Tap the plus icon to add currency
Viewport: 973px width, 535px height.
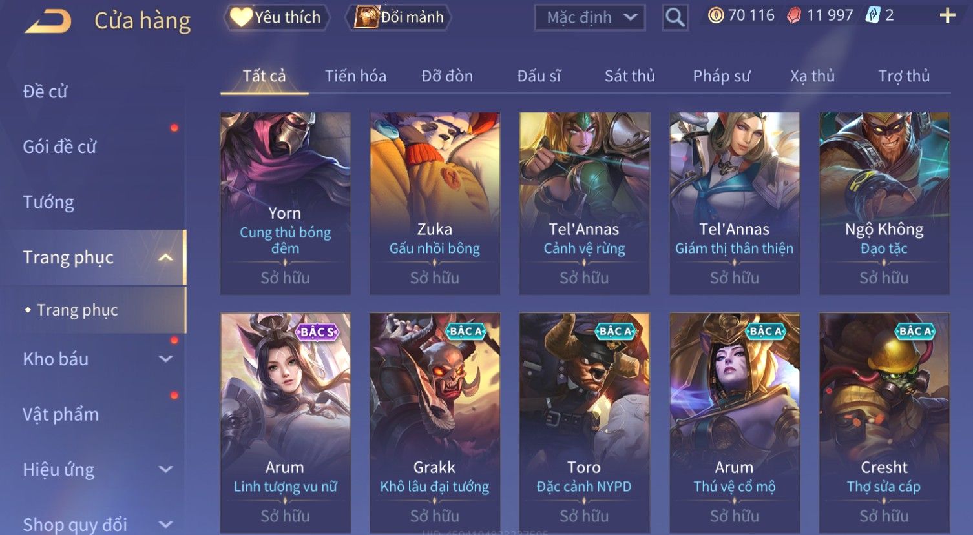(947, 16)
